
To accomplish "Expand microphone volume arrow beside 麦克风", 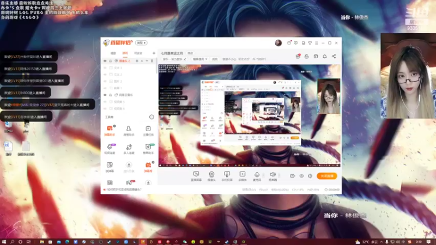I will (x=264, y=175).
